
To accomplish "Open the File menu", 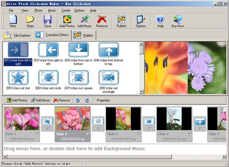I will (11, 11).
